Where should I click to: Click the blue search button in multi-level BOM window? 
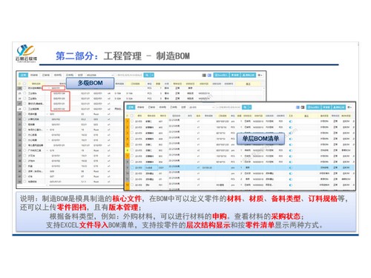147,75
